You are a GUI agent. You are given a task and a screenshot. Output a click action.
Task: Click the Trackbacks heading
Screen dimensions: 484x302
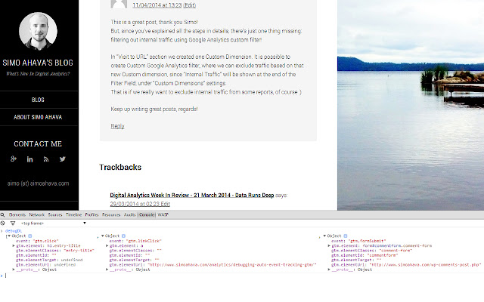click(120, 167)
